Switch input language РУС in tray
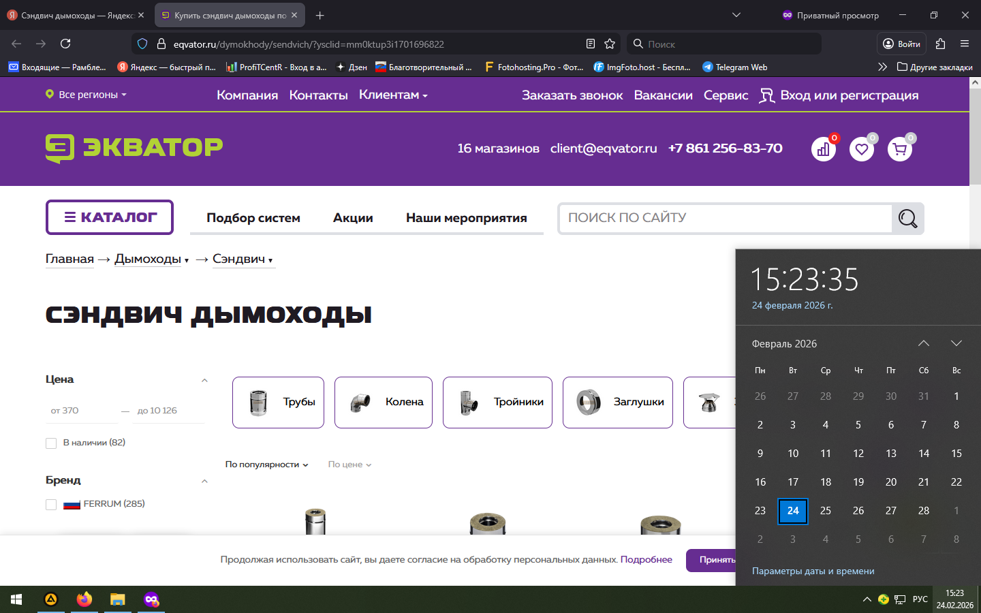The image size is (981, 613). (920, 599)
